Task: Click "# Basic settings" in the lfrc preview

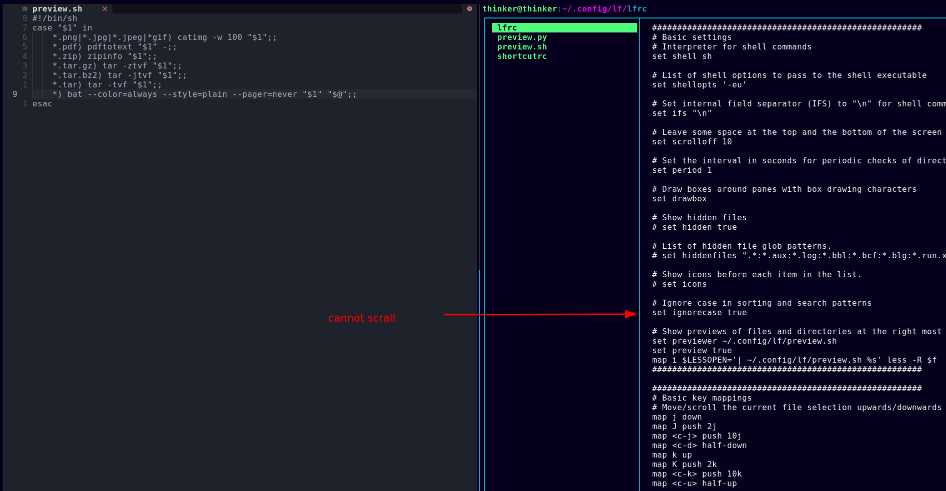Action: [x=692, y=37]
